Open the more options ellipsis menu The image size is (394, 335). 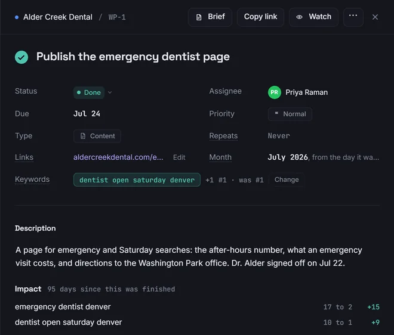pyautogui.click(x=353, y=17)
